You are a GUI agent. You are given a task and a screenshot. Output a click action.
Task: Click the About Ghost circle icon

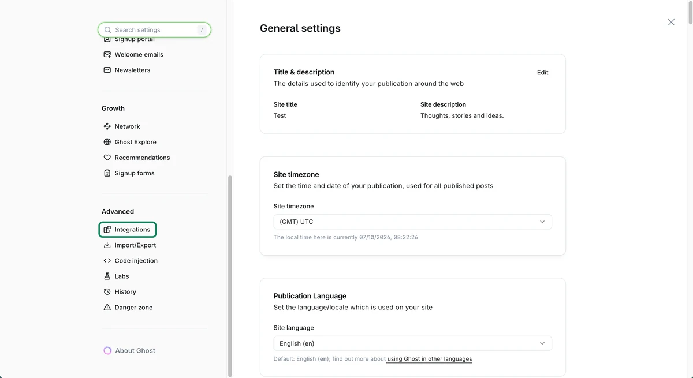coord(107,350)
